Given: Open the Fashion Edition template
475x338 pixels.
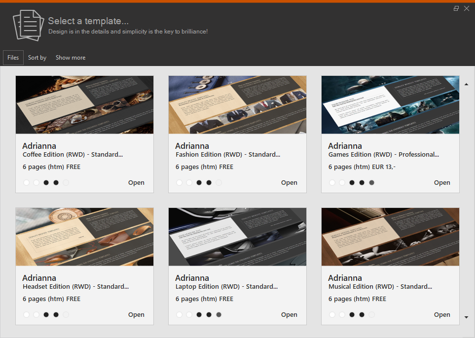Looking at the screenshot, I should [x=289, y=182].
